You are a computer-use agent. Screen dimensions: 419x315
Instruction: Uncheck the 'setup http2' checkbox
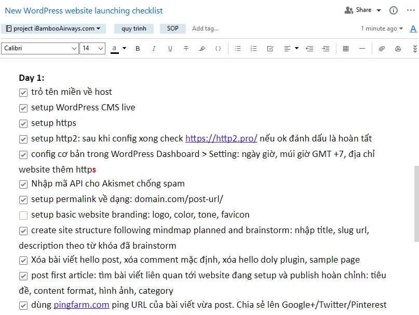[x=23, y=139]
